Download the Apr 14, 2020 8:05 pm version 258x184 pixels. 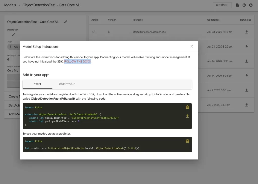point(247,76)
